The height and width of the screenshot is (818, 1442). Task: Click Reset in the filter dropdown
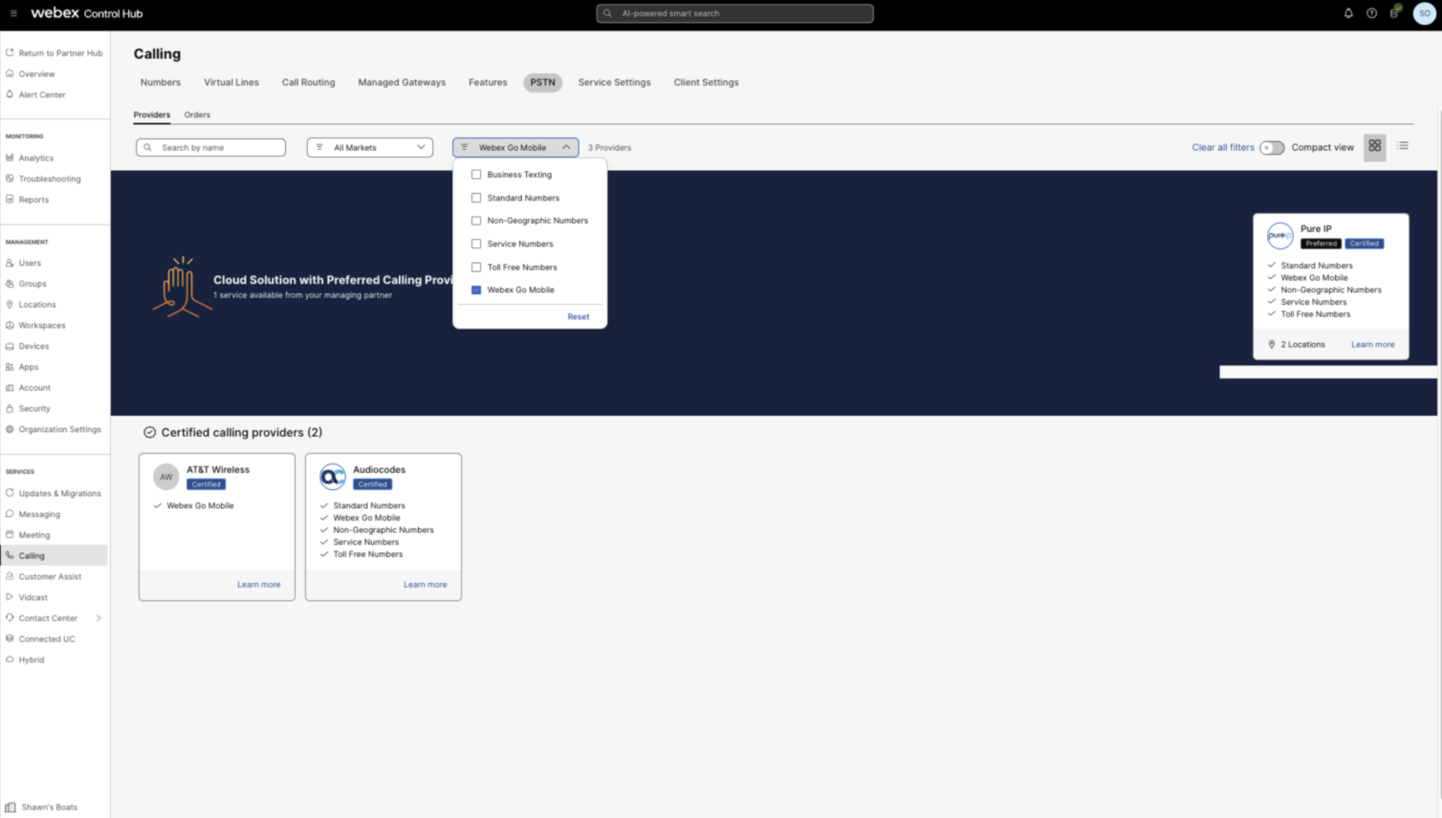click(578, 317)
